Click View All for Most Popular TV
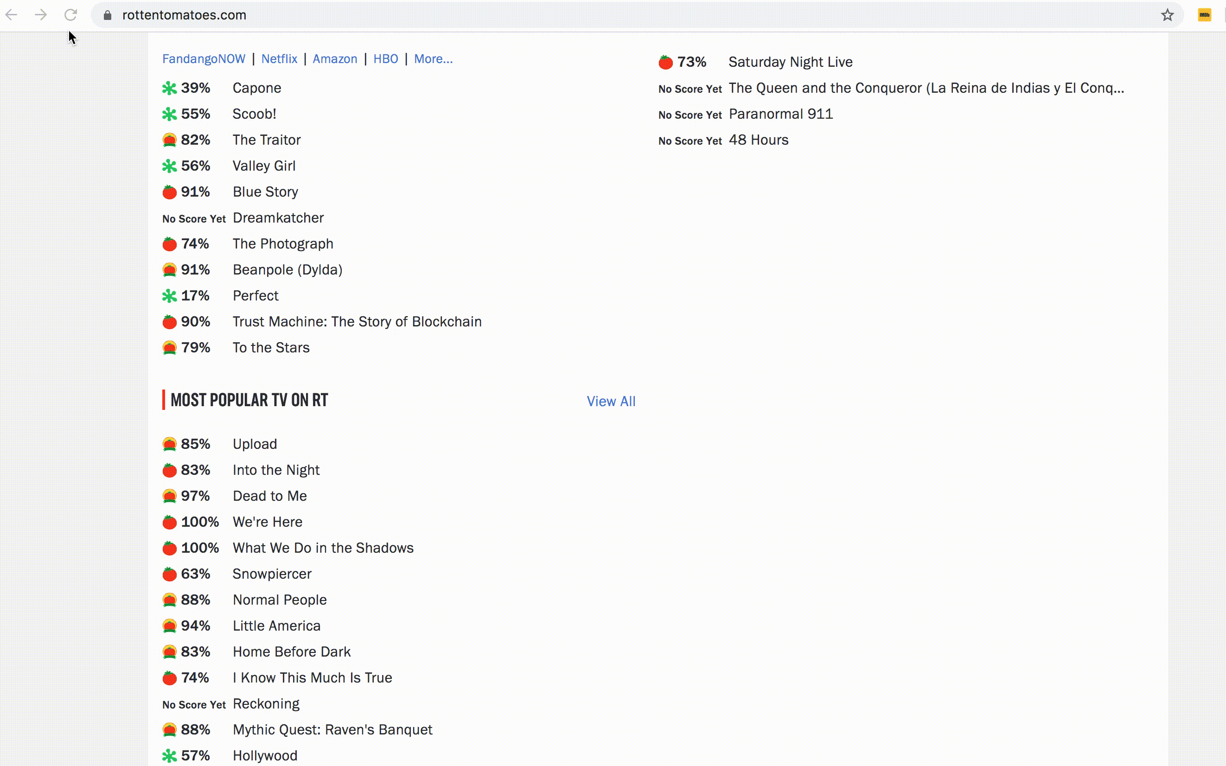Image resolution: width=1226 pixels, height=766 pixels. coord(611,402)
